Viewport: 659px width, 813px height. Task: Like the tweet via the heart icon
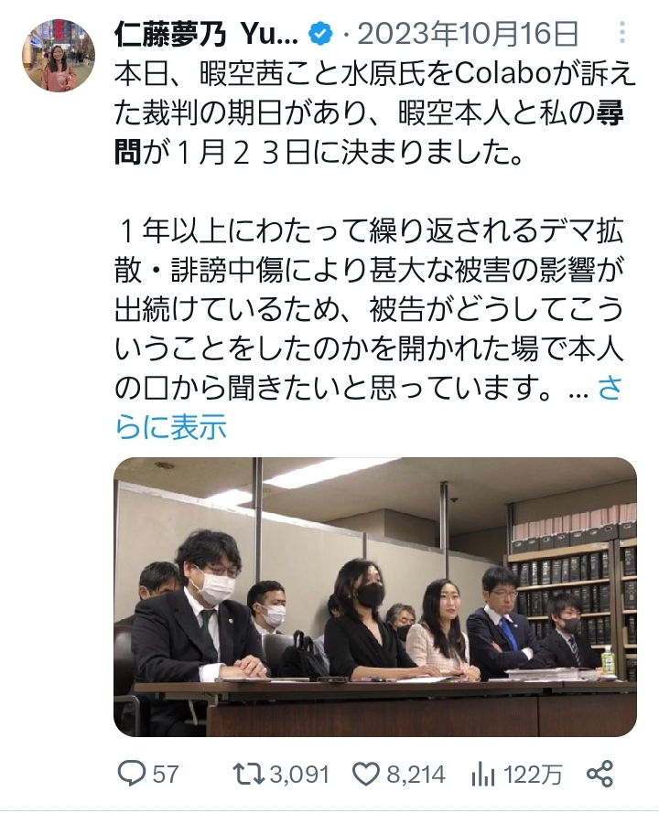[366, 775]
